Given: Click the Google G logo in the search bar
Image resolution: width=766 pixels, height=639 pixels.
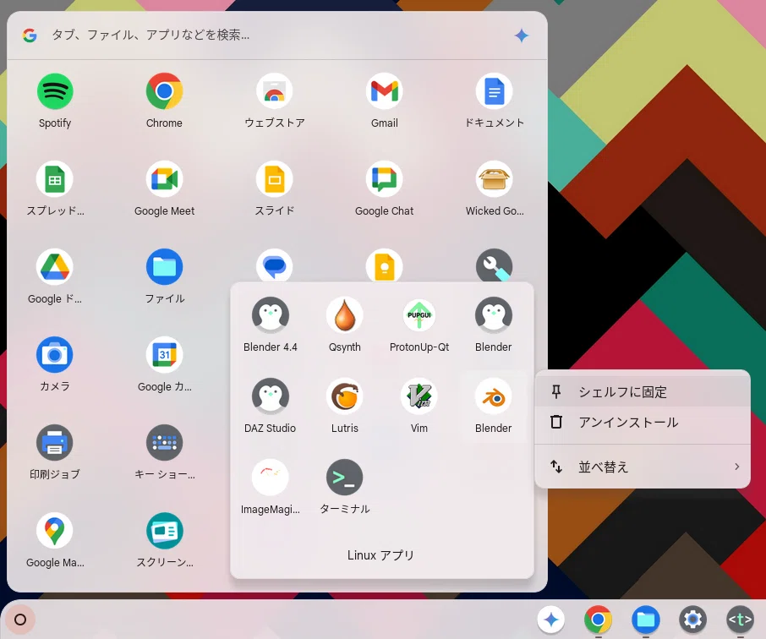Looking at the screenshot, I should [x=30, y=35].
